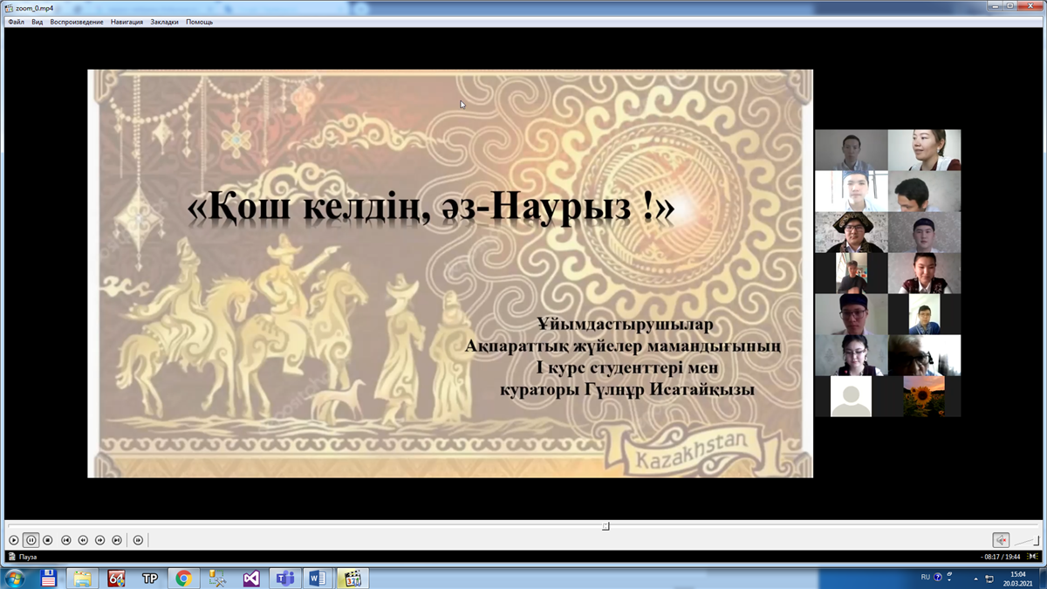The width and height of the screenshot is (1047, 589).
Task: Open Microsoft Teams from the taskbar
Action: pyautogui.click(x=284, y=578)
